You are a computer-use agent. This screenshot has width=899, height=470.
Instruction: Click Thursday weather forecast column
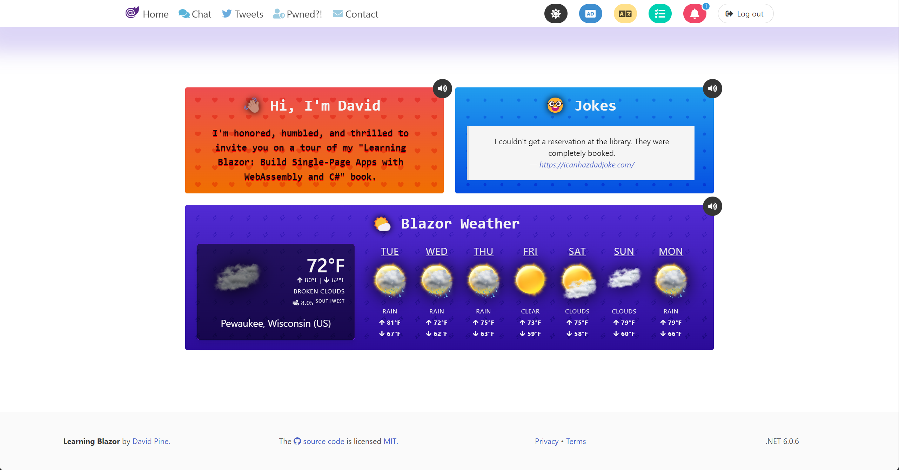483,292
